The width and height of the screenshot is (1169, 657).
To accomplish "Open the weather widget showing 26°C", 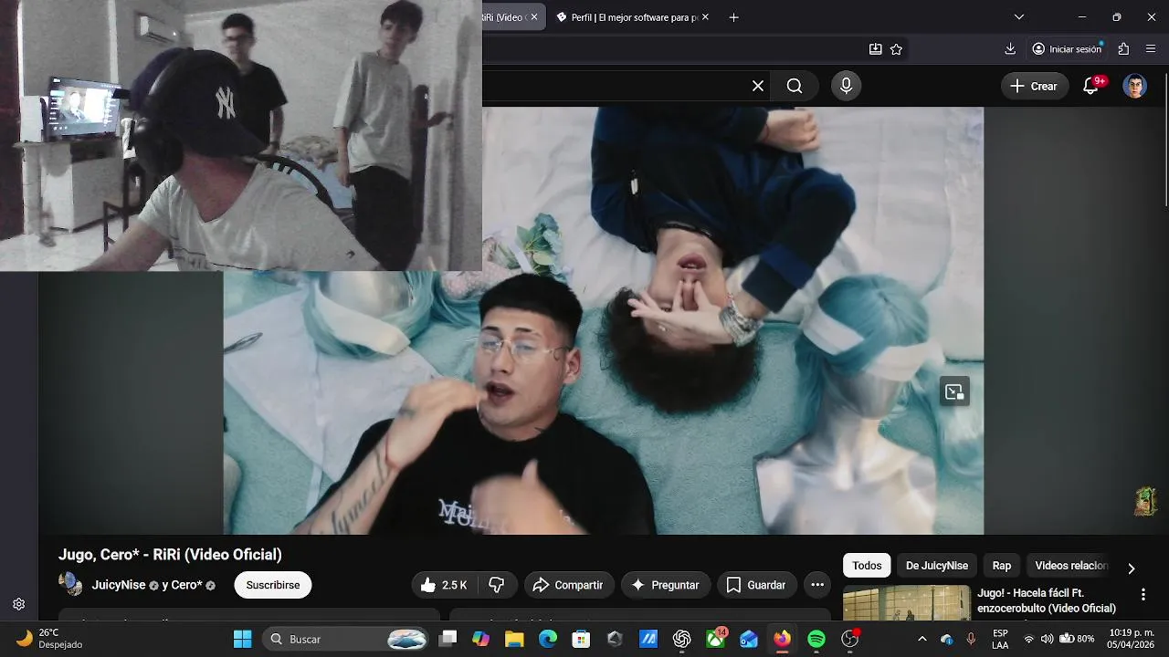I will (49, 639).
